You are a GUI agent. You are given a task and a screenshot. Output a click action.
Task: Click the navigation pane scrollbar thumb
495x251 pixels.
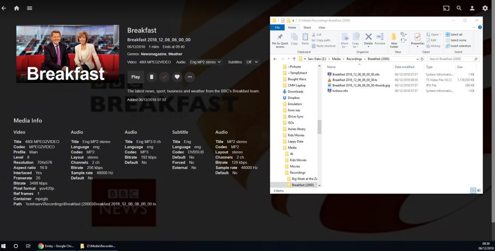319,127
